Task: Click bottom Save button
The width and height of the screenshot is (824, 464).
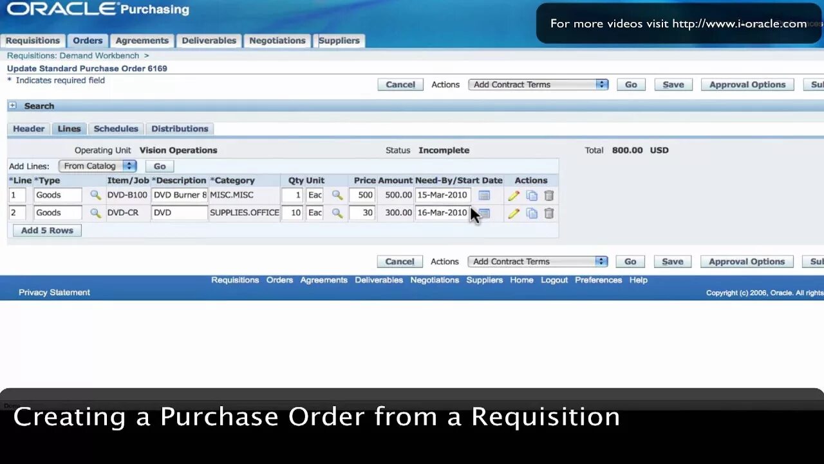Action: coord(673,262)
